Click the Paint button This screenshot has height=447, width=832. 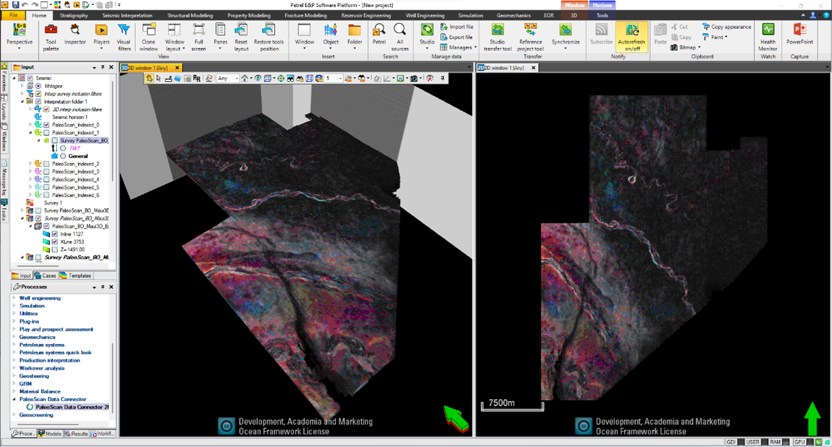[715, 37]
